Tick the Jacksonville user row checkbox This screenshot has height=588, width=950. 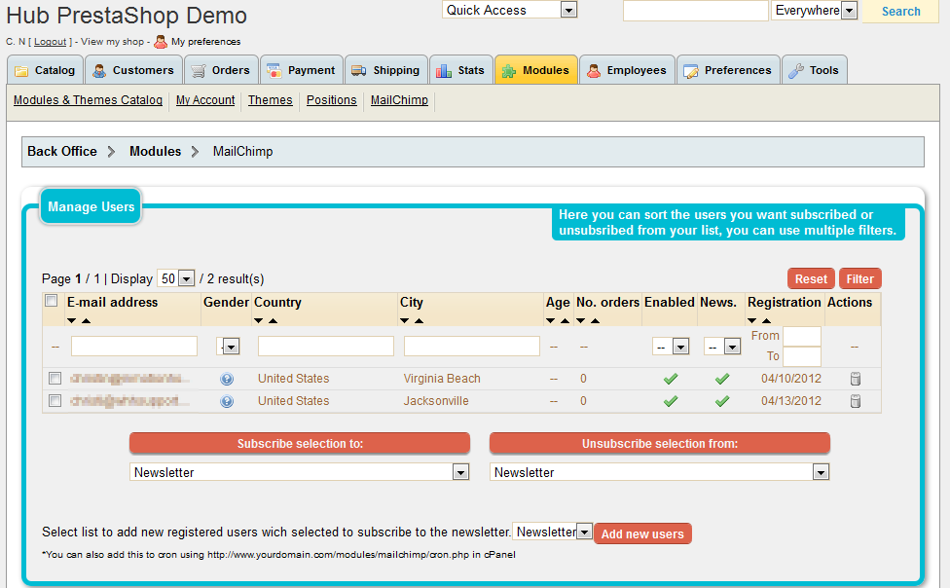pos(55,401)
